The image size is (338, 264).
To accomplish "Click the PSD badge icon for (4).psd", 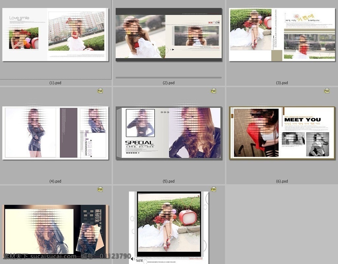I will (100, 91).
